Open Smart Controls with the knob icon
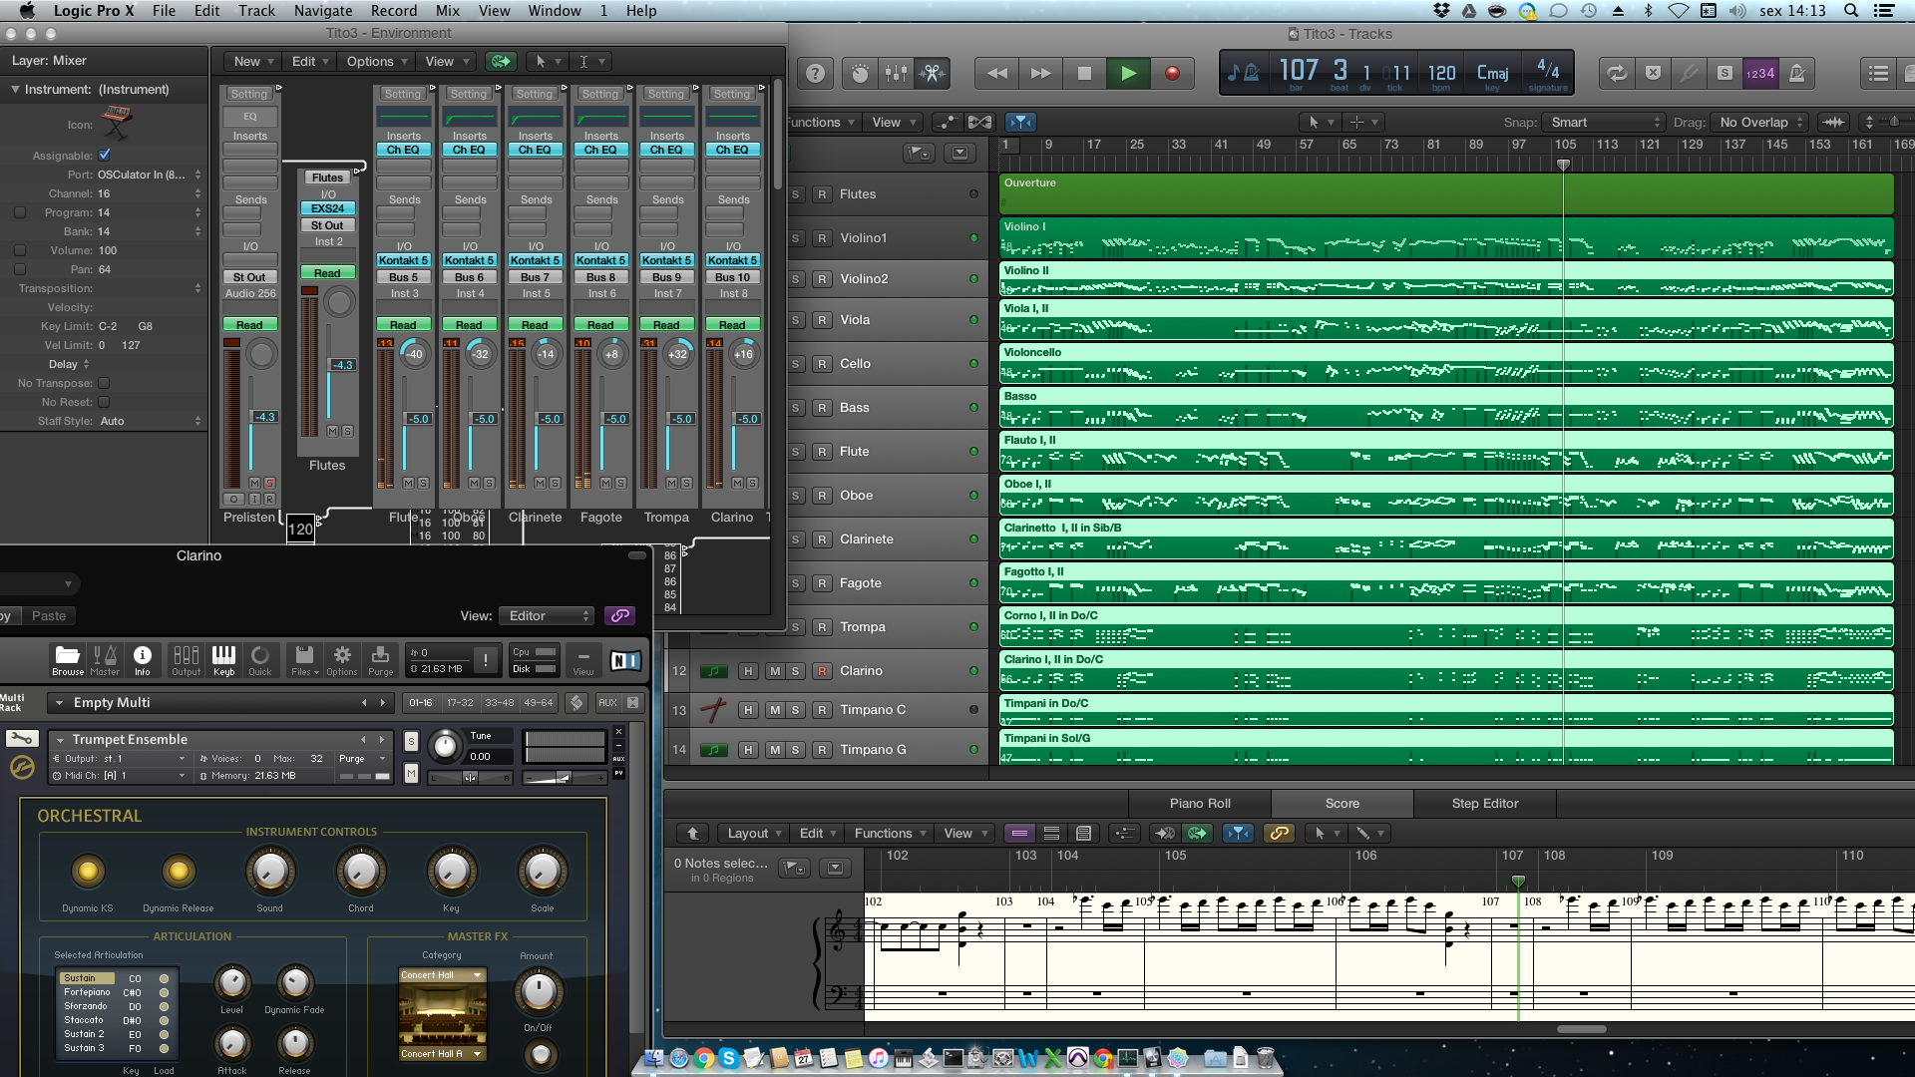The height and width of the screenshot is (1077, 1915). click(860, 73)
